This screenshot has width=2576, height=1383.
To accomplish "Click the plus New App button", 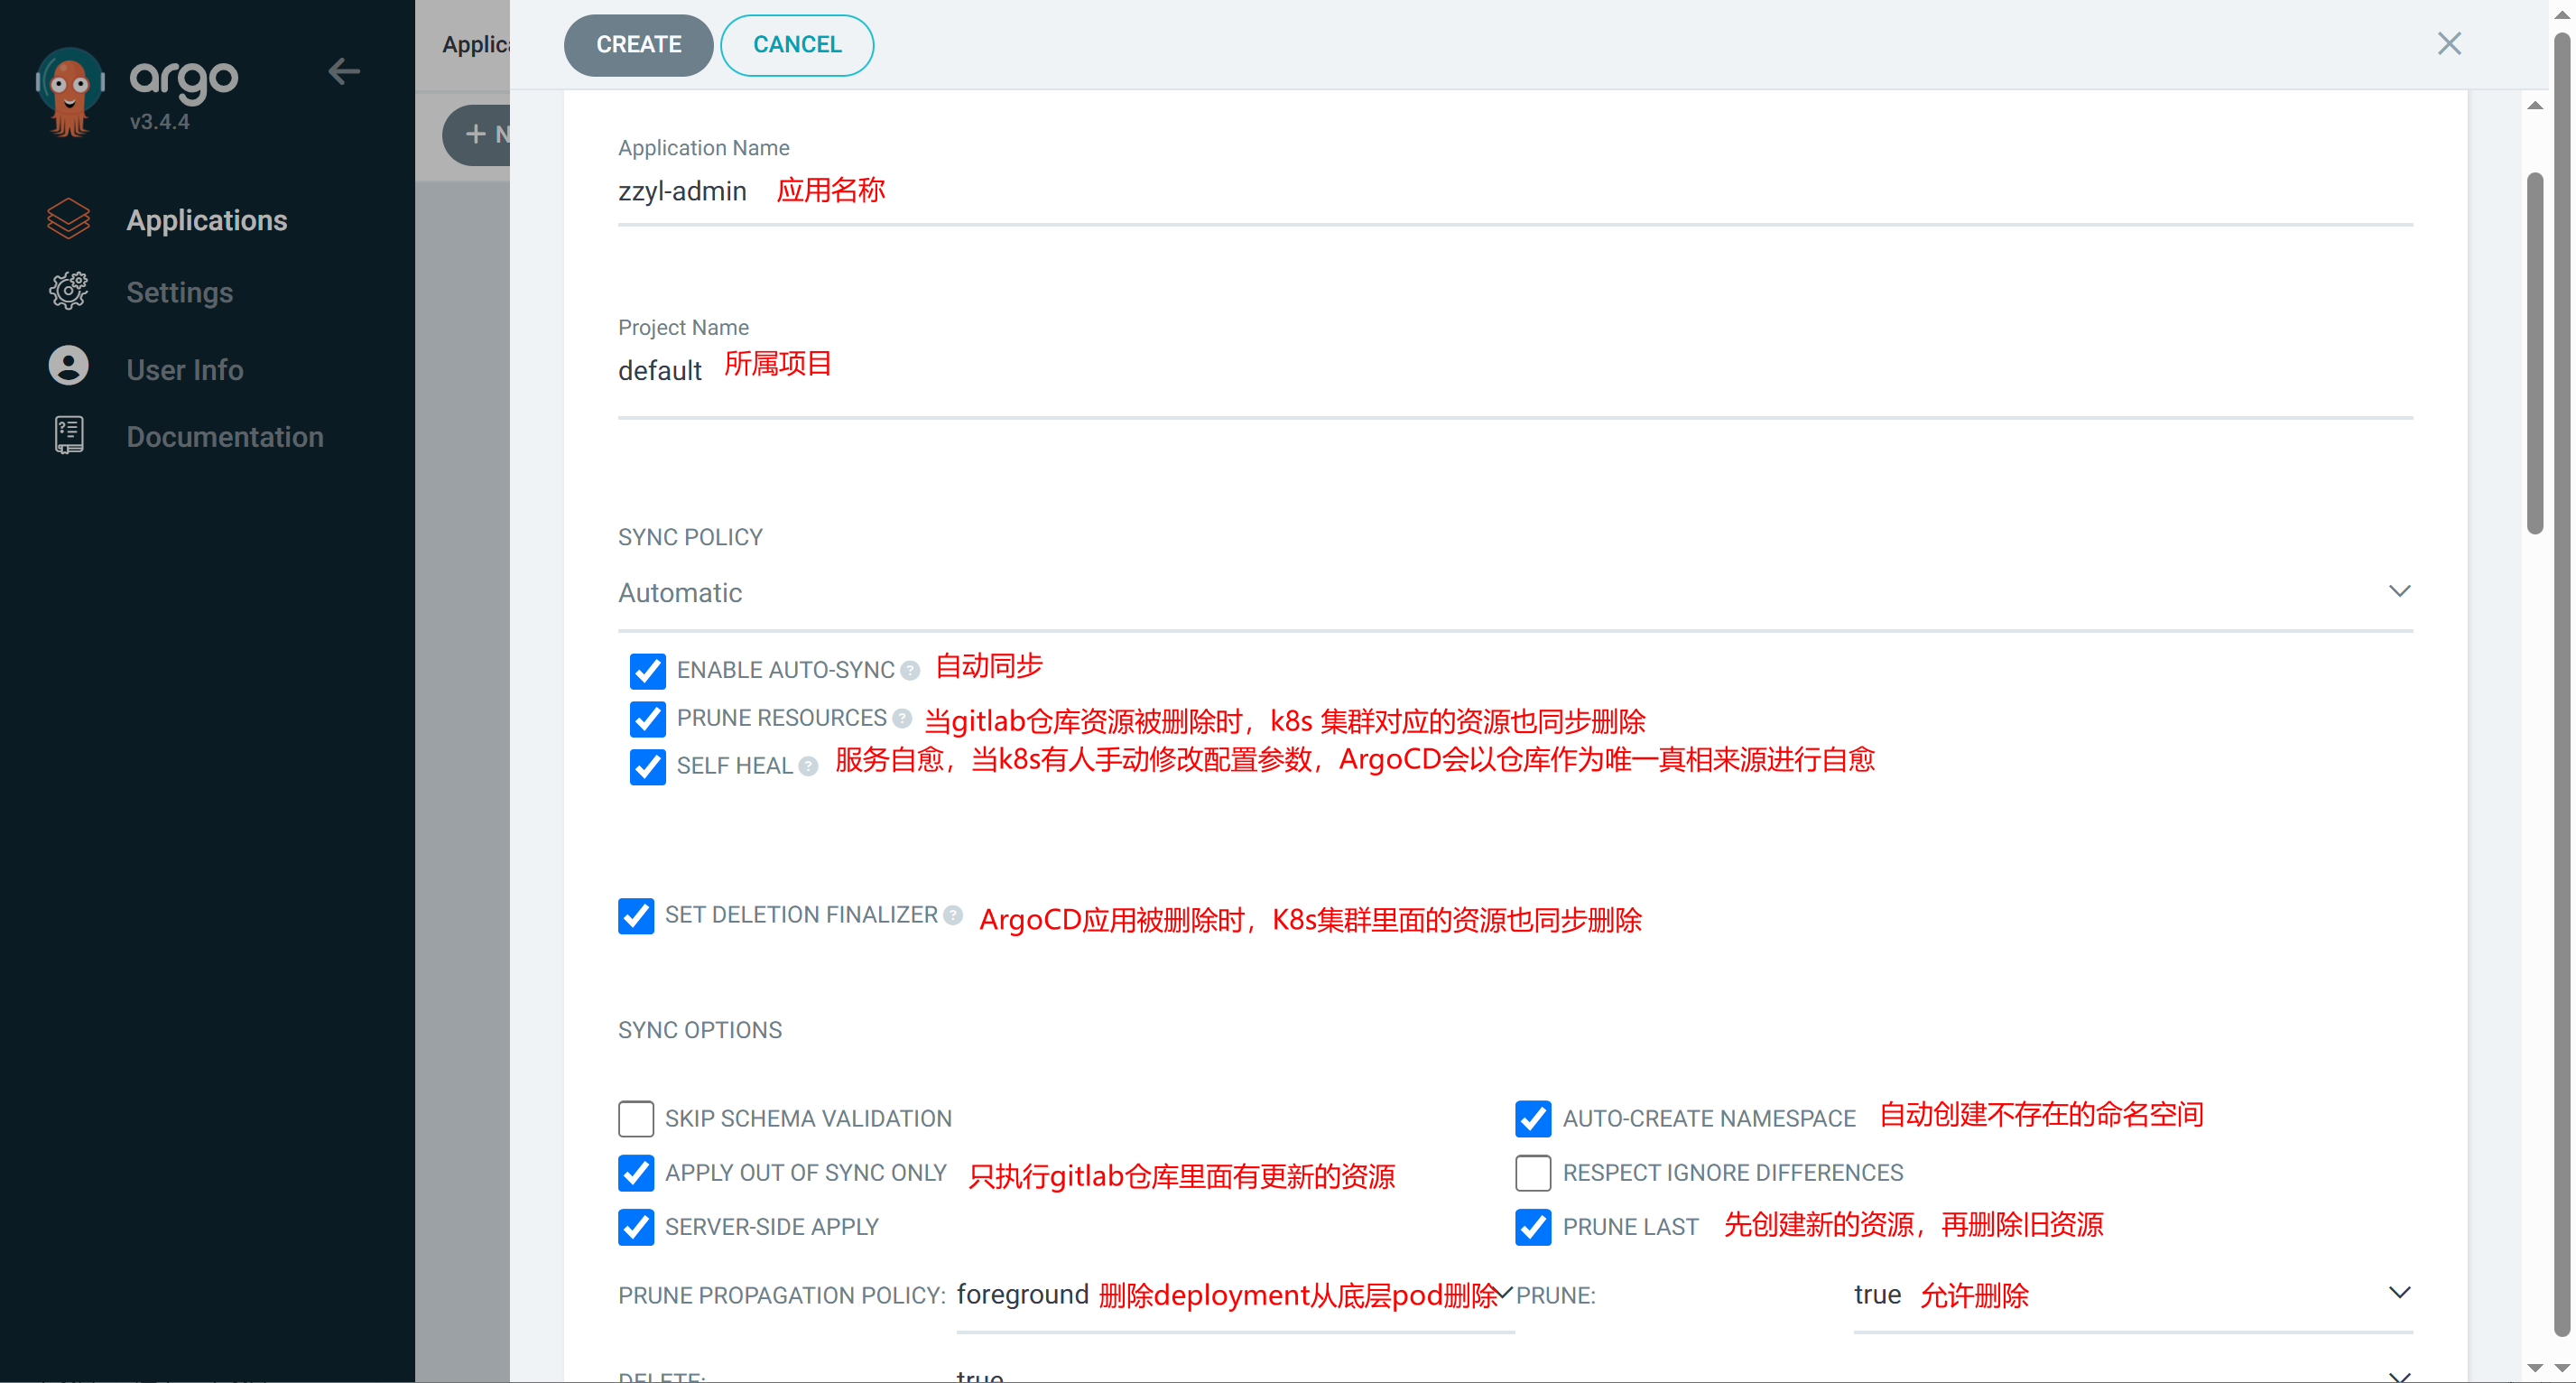I will [477, 134].
